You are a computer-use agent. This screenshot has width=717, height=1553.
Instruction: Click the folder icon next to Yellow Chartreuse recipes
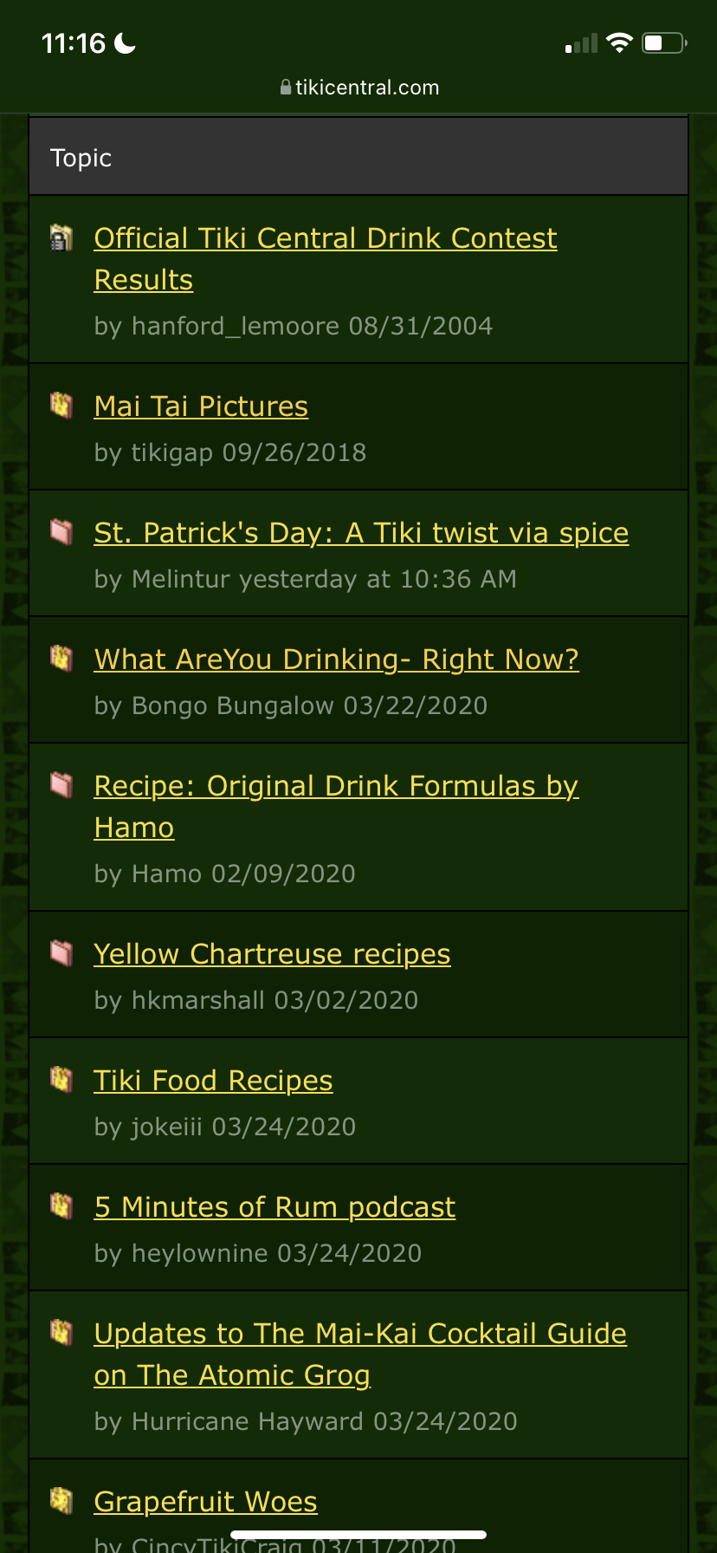[x=61, y=952]
